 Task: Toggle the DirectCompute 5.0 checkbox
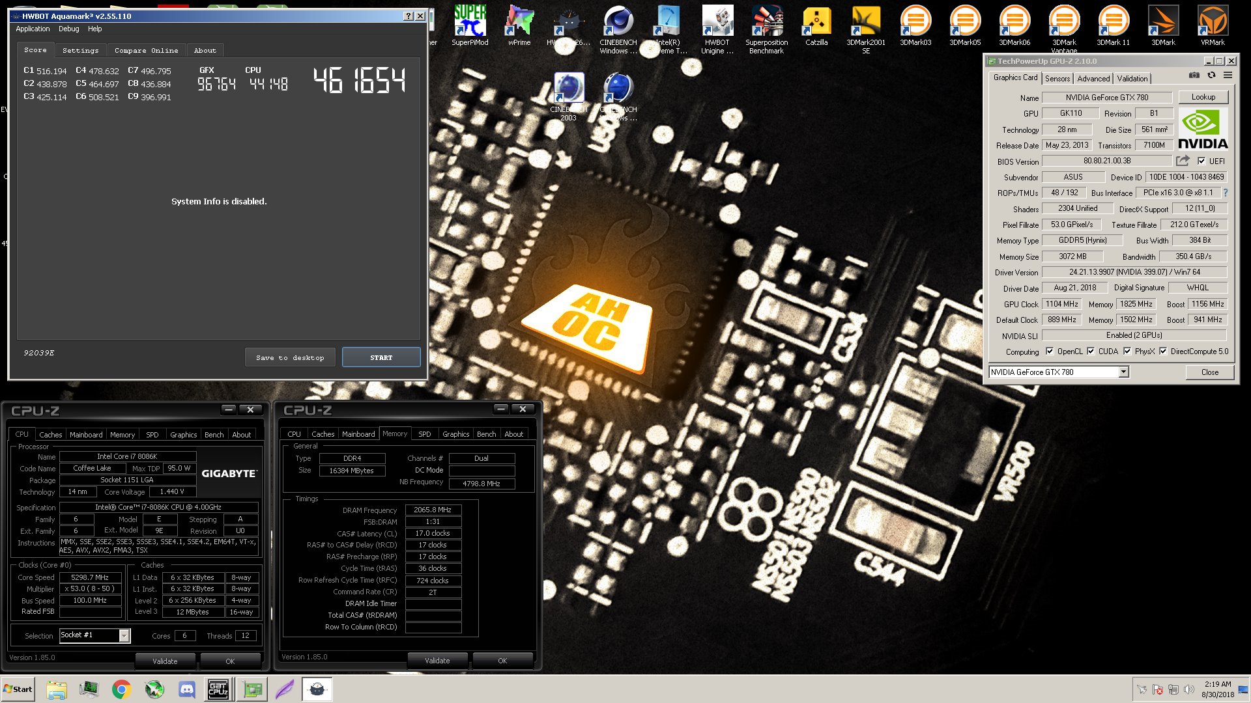[x=1163, y=351]
